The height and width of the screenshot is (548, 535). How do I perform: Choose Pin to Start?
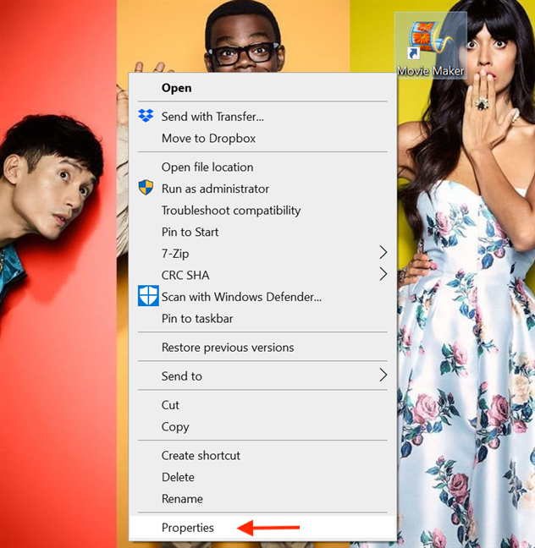click(x=262, y=232)
